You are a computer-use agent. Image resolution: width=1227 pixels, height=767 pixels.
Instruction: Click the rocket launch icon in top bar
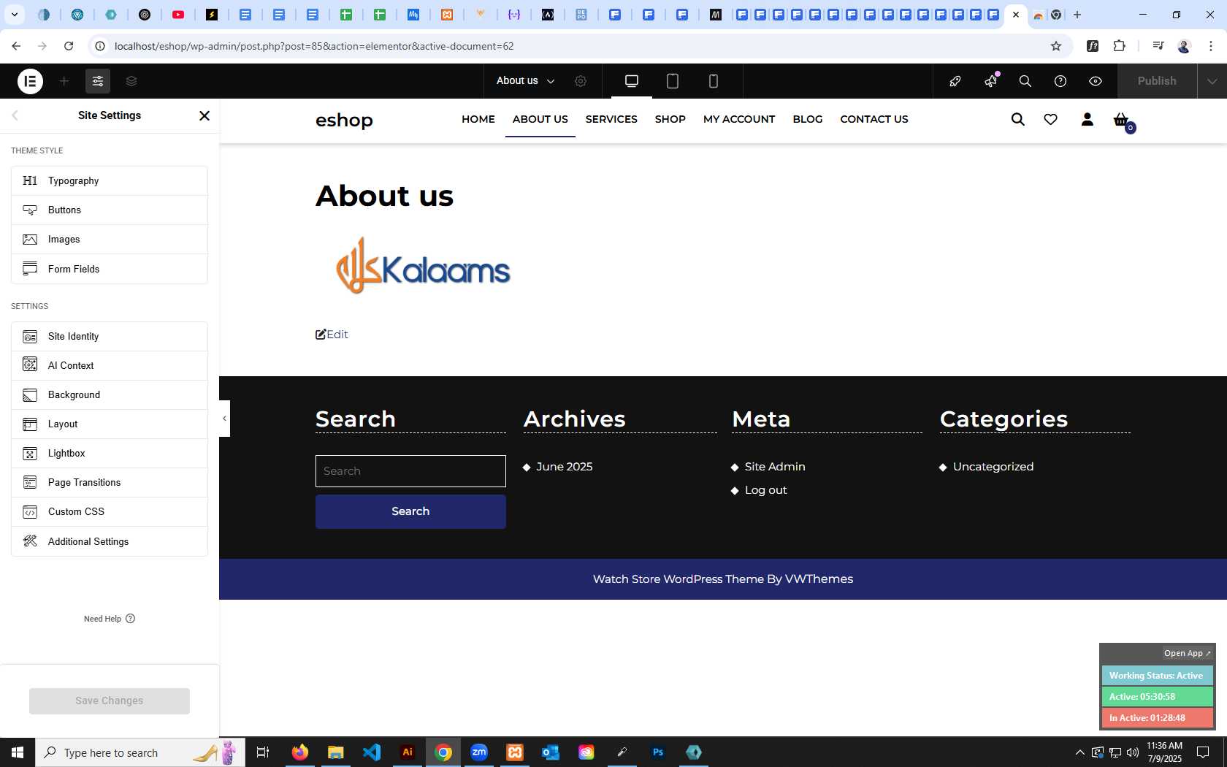point(955,81)
